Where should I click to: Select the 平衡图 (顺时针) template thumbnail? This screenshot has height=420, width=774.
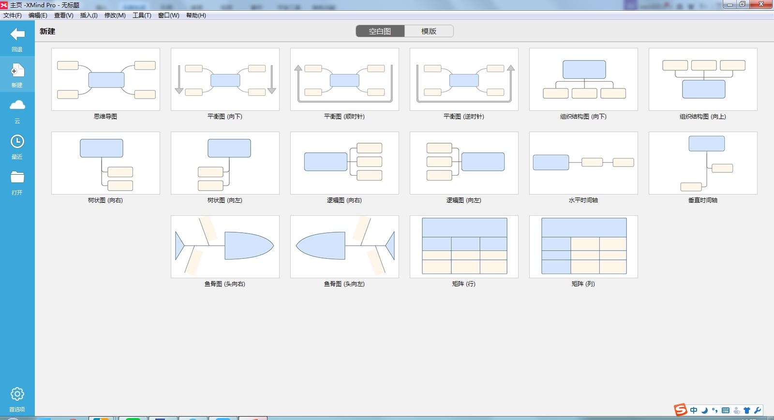tap(344, 79)
